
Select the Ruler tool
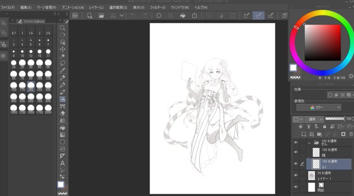pos(62,156)
